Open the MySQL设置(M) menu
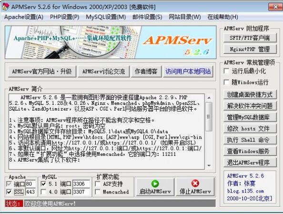Image resolution: width=283 pixels, height=214 pixels. click(106, 17)
